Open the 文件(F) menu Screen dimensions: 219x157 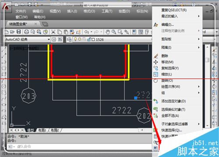pyautogui.click(x=21, y=11)
